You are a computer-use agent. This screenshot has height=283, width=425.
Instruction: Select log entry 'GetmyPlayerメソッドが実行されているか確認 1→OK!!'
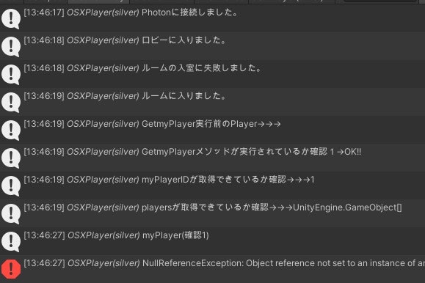(213, 158)
